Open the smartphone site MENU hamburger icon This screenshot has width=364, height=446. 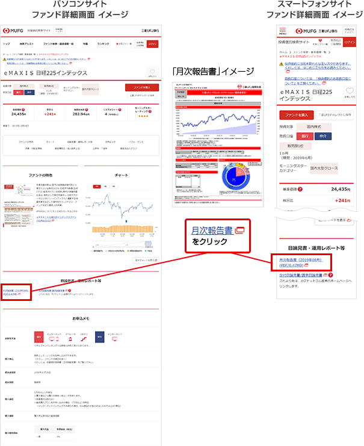point(282,31)
